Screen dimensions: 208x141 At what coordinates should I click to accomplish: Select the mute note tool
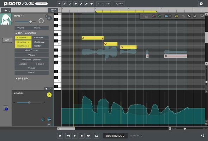tap(92, 4)
